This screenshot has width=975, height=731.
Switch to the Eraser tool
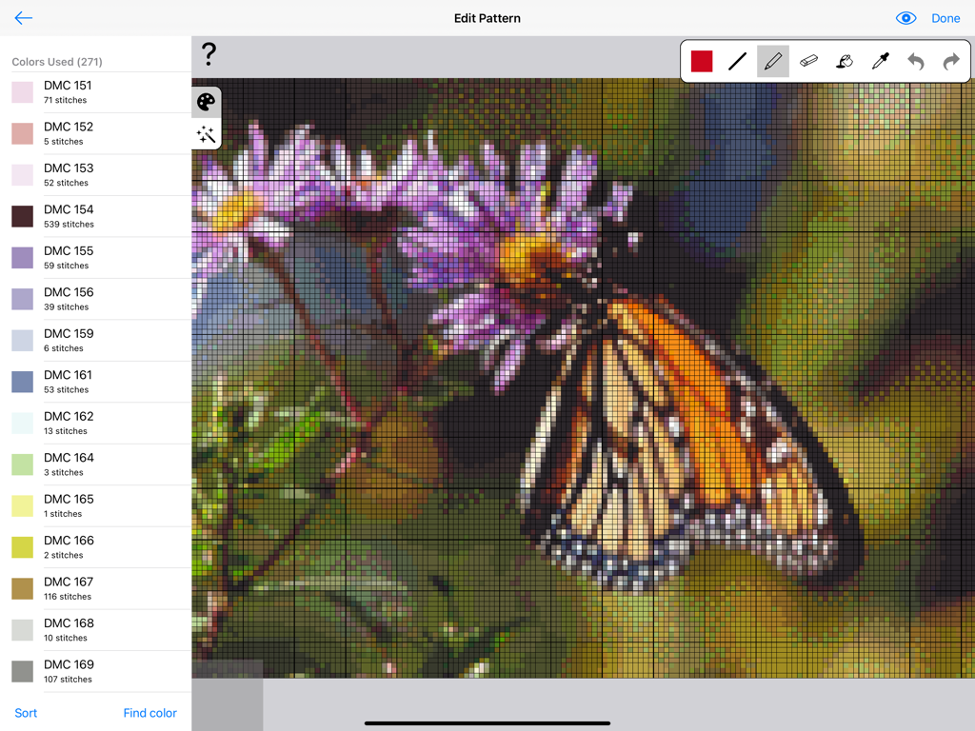(807, 61)
